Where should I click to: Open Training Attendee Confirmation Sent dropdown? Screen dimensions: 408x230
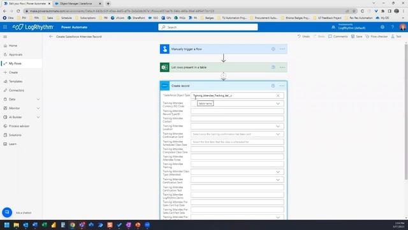click(x=278, y=134)
